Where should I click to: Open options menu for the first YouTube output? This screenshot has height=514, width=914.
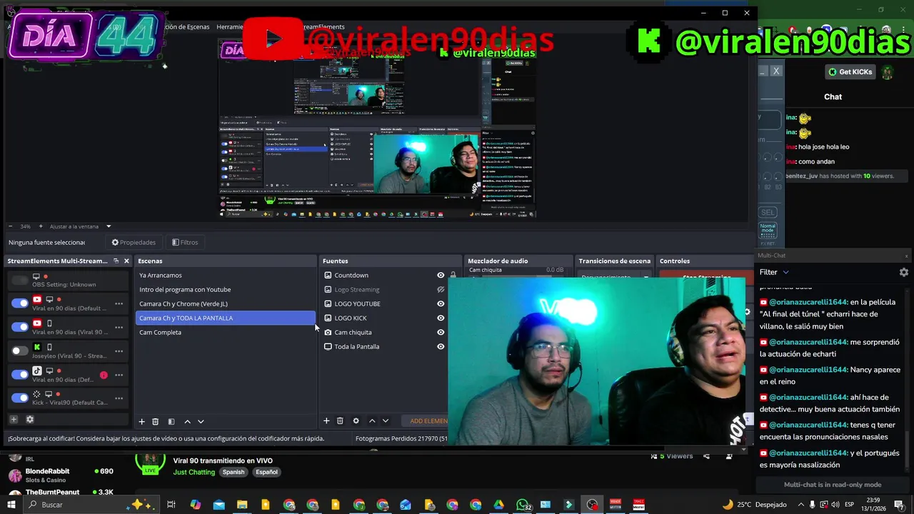pyautogui.click(x=119, y=303)
